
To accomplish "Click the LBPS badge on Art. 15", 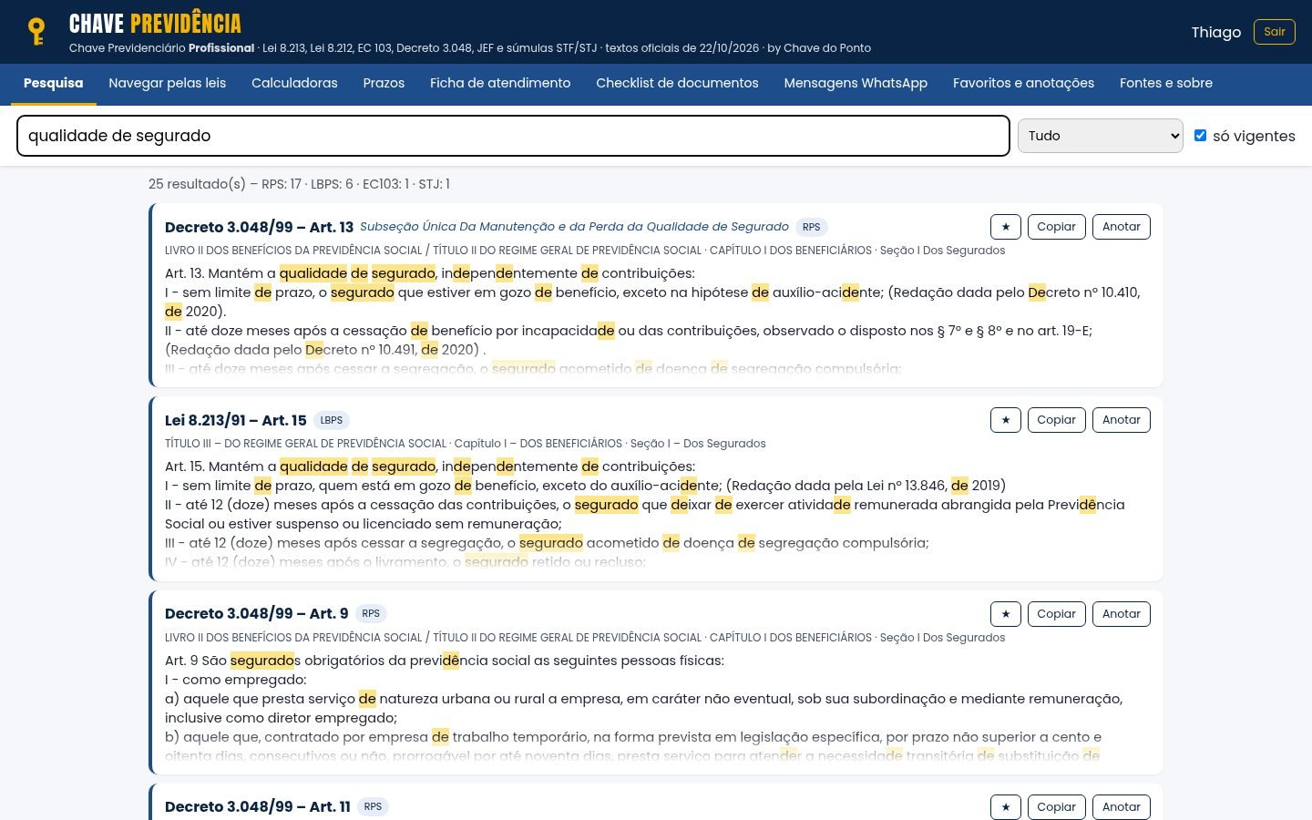I will [x=332, y=420].
